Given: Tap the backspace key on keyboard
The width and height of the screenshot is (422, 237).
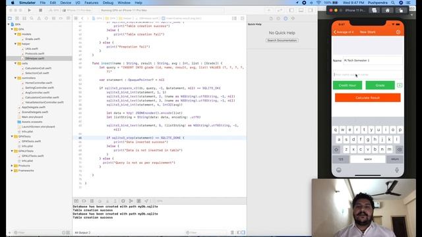Looking at the screenshot, I should [x=400, y=149].
